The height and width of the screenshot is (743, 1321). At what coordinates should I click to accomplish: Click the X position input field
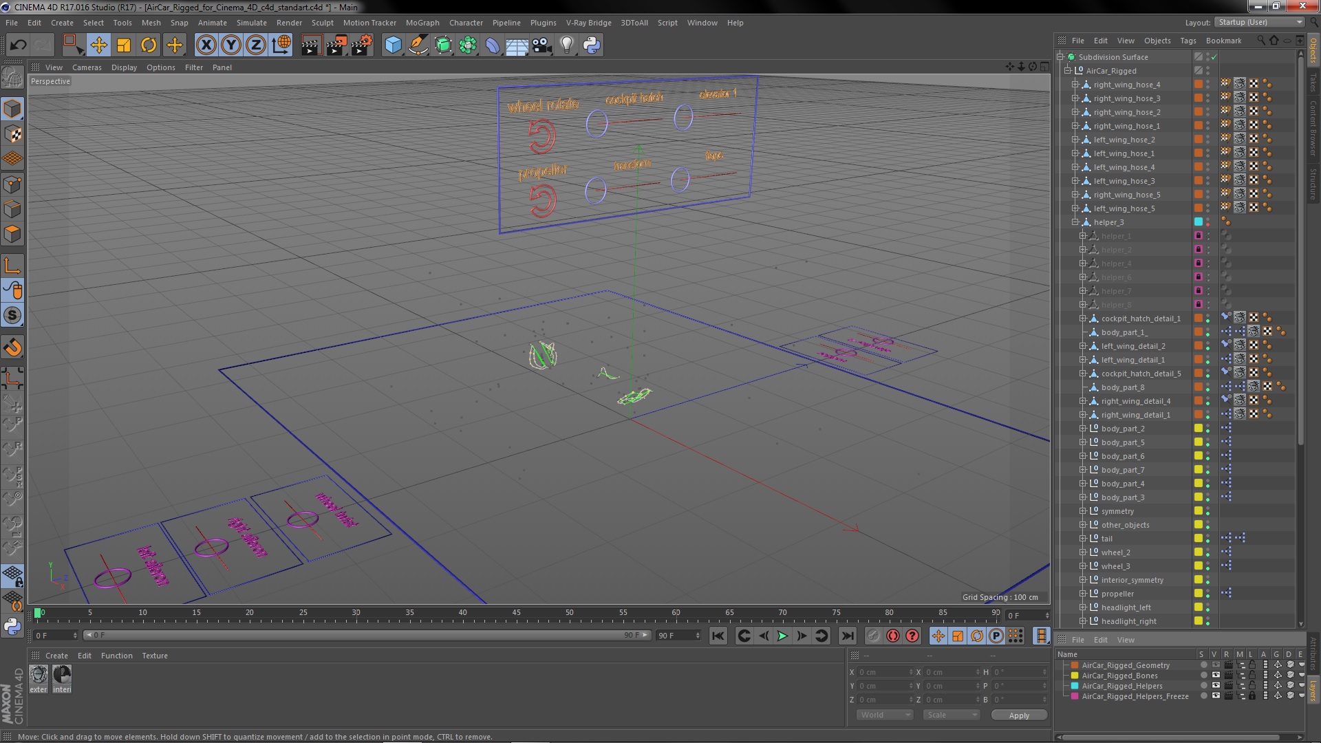point(885,672)
